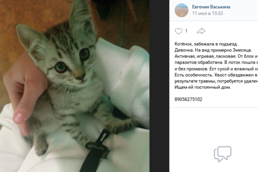Open author page Евгения Васькина

(211, 7)
